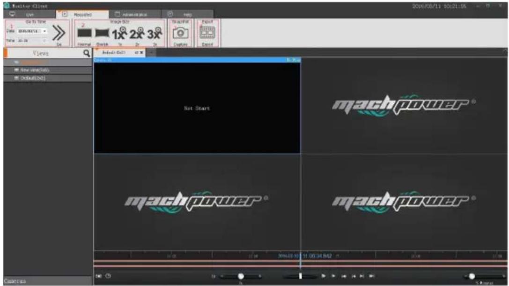This screenshot has height=286, width=509.
Task: Jump to next sequence button
Action: (372, 276)
